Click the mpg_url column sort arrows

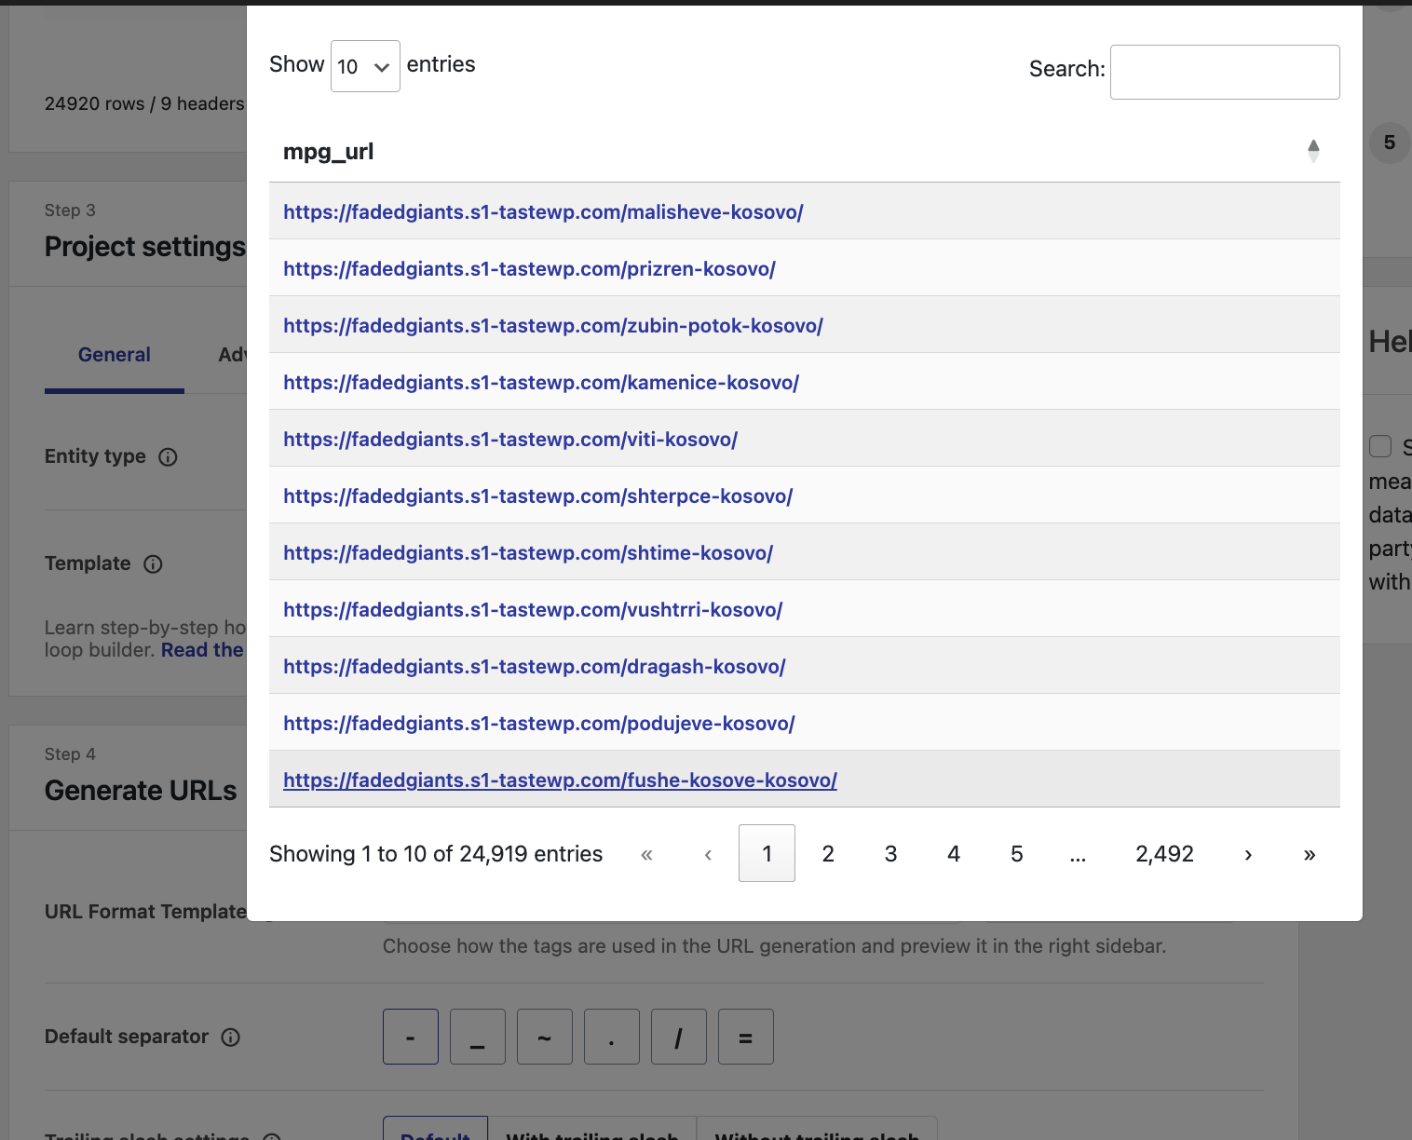[x=1312, y=151]
